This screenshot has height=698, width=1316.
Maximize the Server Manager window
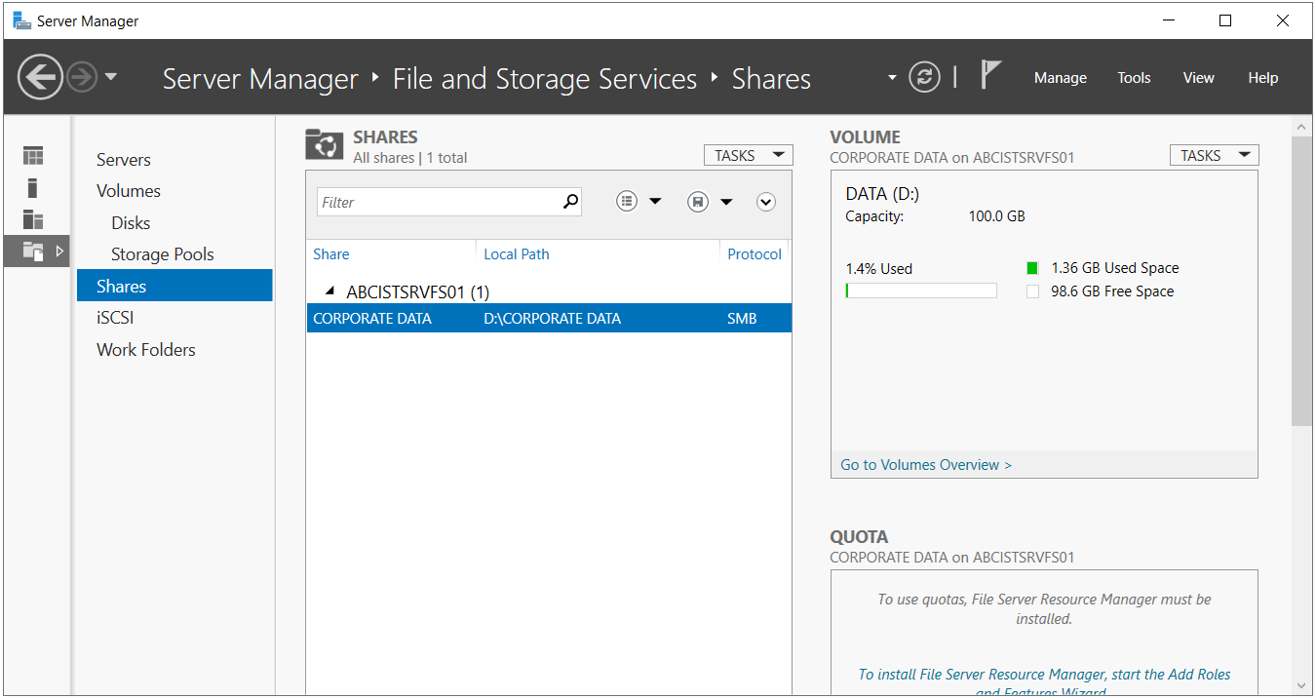click(1225, 20)
